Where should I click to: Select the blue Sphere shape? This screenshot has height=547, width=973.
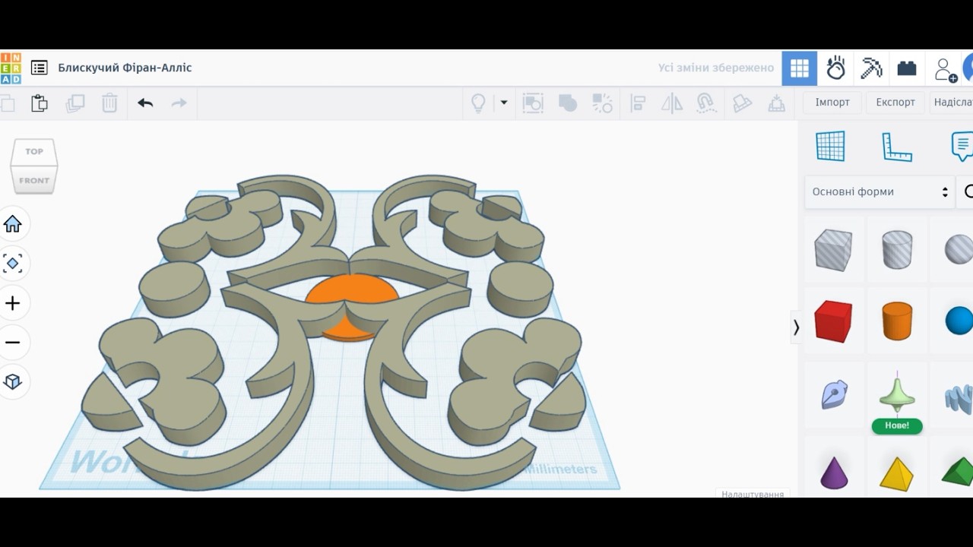[959, 321]
